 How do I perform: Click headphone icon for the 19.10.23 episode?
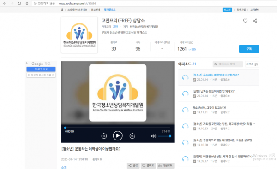click(x=185, y=126)
